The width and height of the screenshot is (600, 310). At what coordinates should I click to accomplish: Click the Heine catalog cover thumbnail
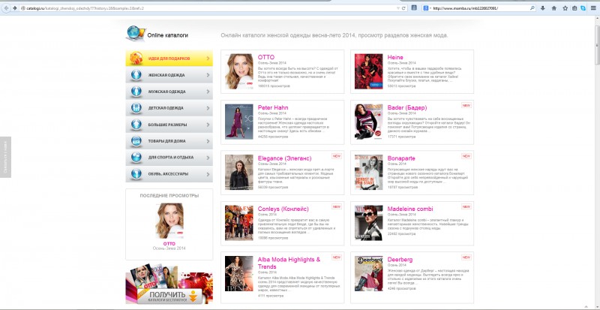pyautogui.click(x=368, y=71)
